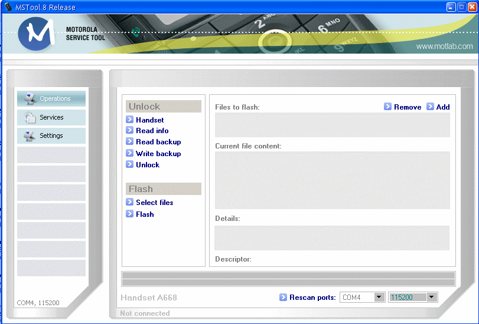Screen dimensions: 479x324
Task: Start Read backup operation
Action: [158, 142]
